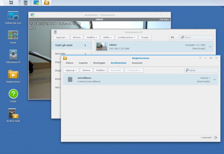Click the main menu grid icon
This screenshot has width=224, height=154.
(x=11, y=3)
